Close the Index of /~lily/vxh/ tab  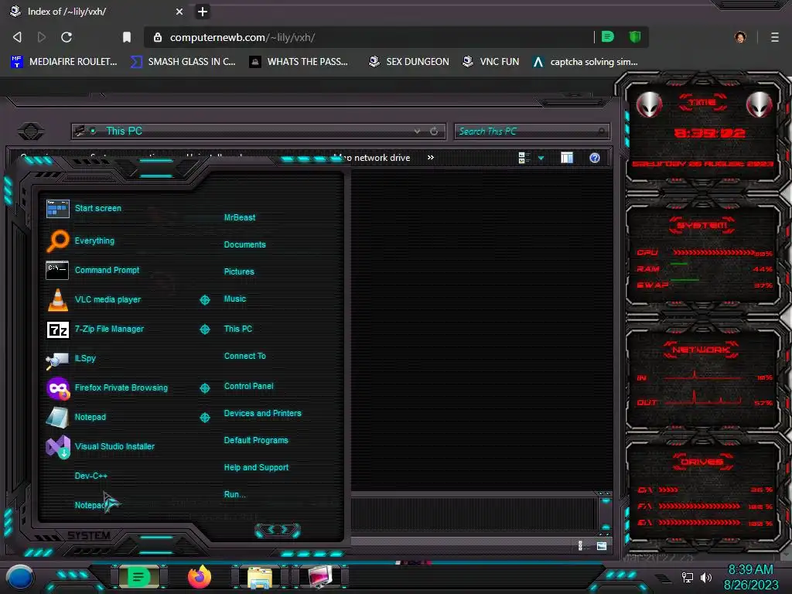179,11
